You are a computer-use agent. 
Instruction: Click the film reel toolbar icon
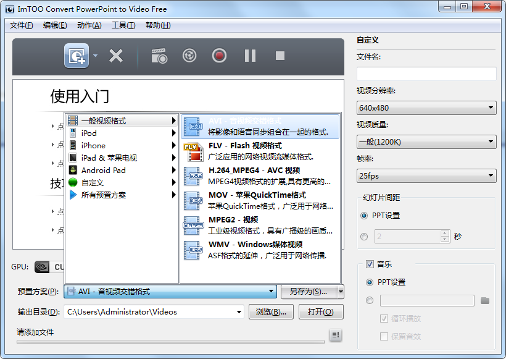click(x=189, y=56)
